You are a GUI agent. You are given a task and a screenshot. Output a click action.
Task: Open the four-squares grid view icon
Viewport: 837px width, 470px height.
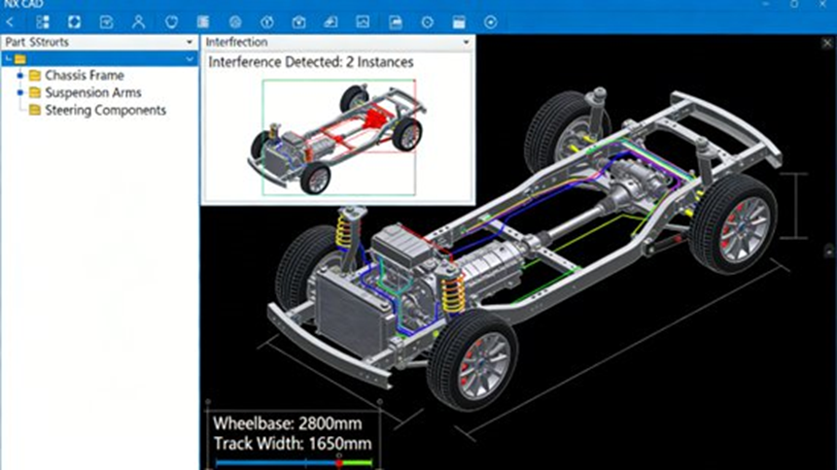click(43, 21)
